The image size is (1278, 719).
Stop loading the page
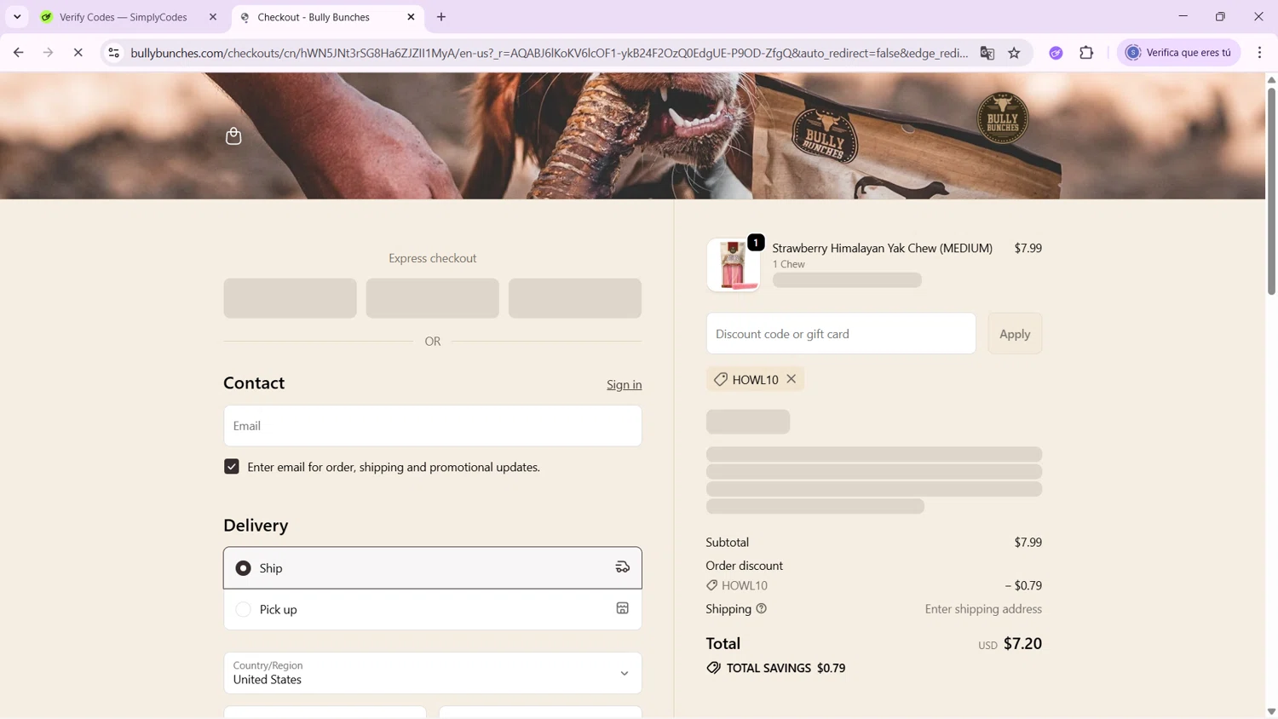coord(78,53)
